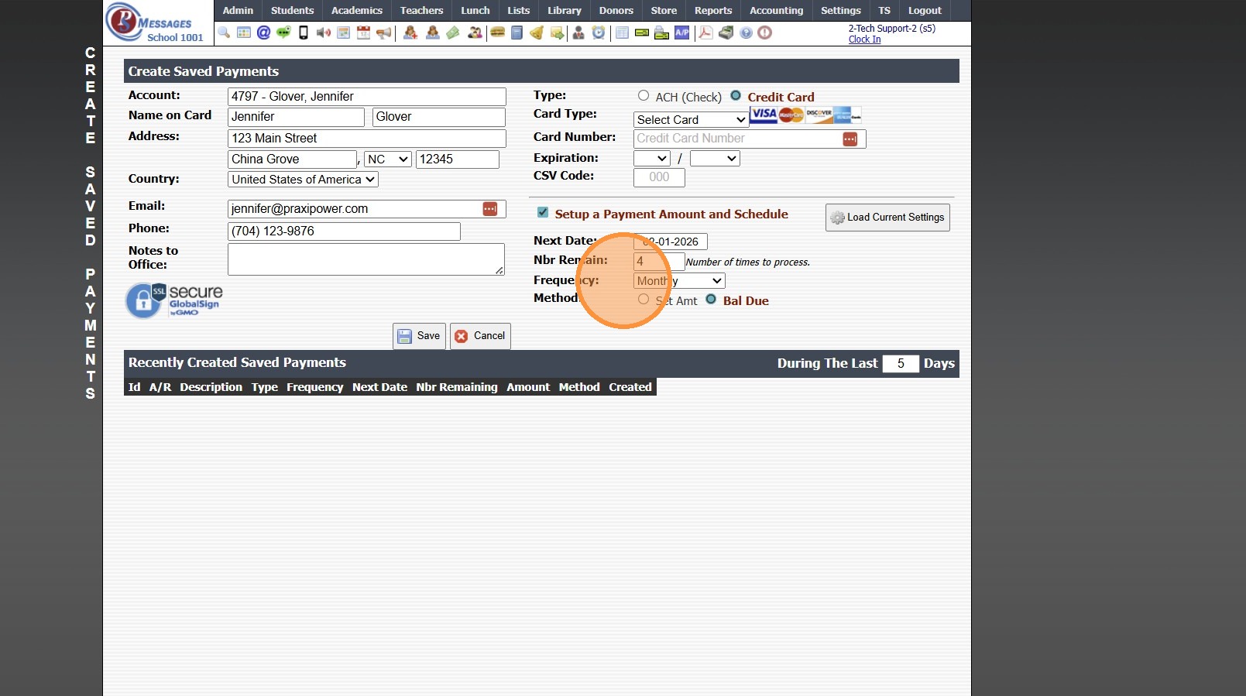Click the hamburger lunch toolbar icon

497,33
